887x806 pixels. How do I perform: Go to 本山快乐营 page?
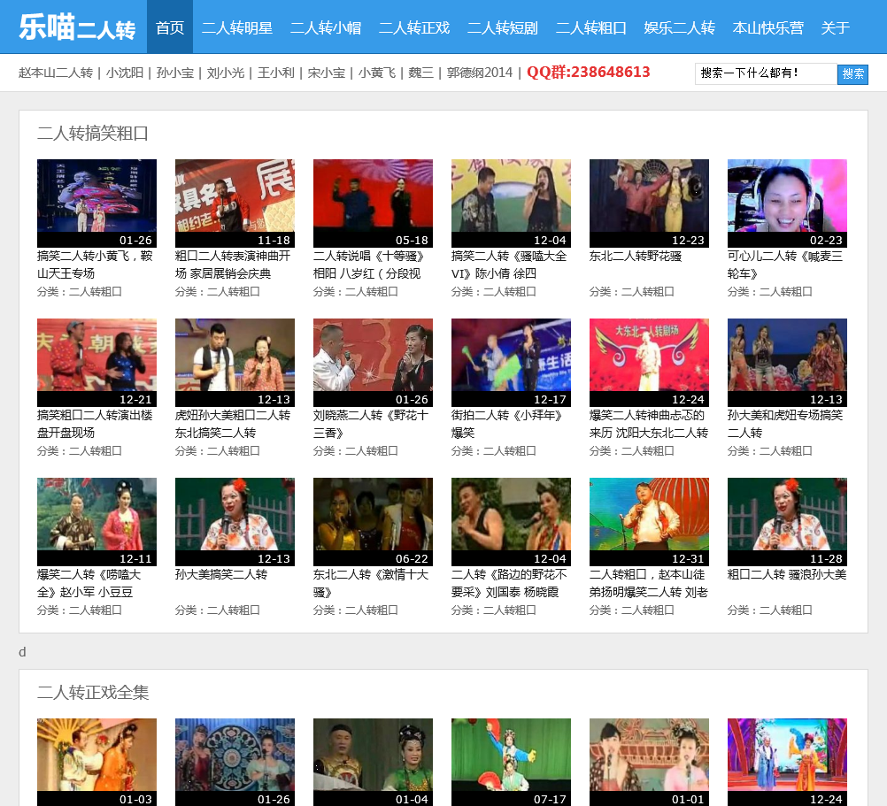pos(767,27)
